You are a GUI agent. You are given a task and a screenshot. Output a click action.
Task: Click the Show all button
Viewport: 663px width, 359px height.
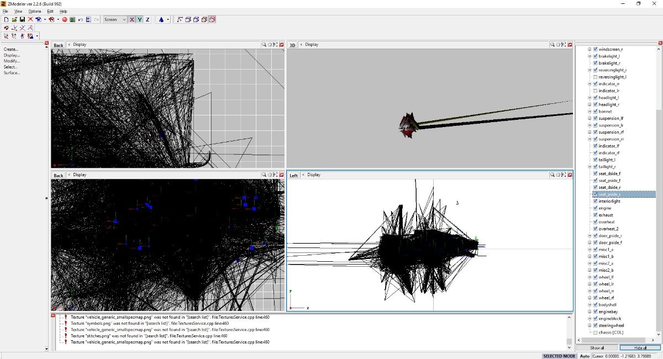tap(597, 348)
